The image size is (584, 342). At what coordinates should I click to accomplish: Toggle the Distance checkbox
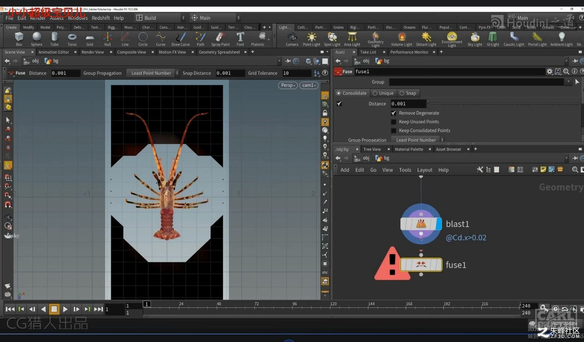point(339,104)
